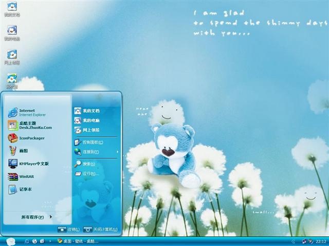Select 运行 (Run) in the start menu
The height and width of the screenshot is (246, 329).
[x=90, y=174]
